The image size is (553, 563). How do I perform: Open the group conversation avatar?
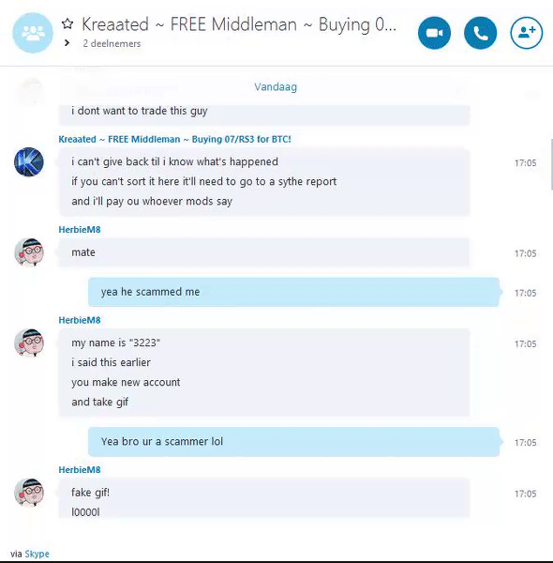tap(33, 33)
